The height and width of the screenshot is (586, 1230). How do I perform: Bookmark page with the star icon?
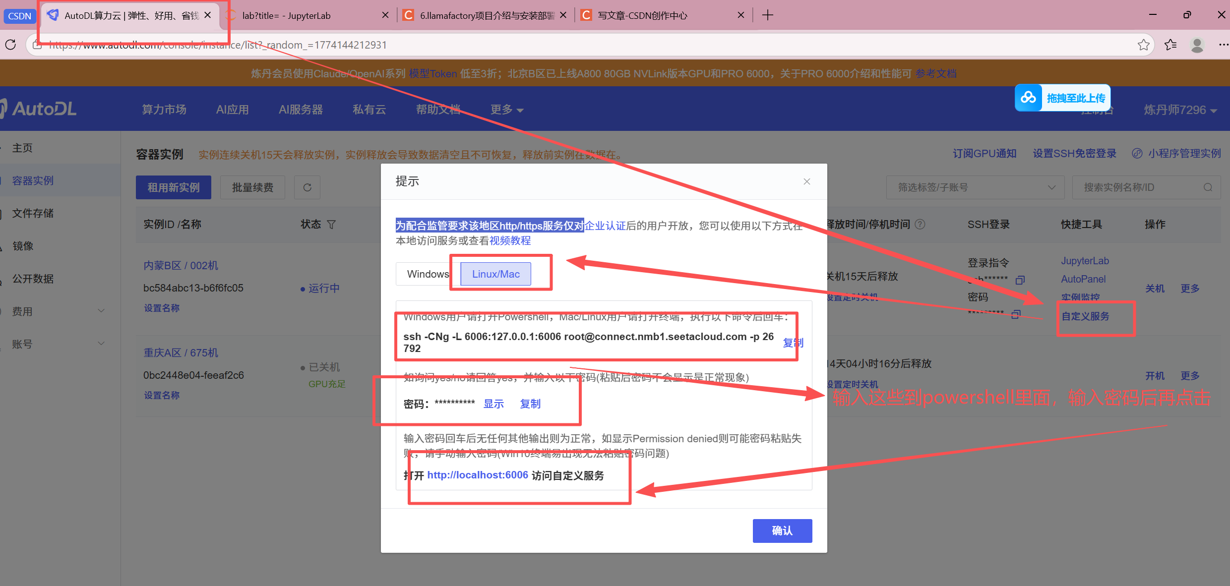click(1144, 45)
